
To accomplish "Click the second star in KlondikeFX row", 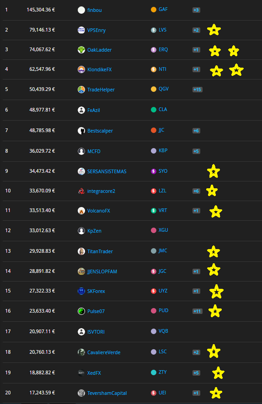I will (236, 70).
